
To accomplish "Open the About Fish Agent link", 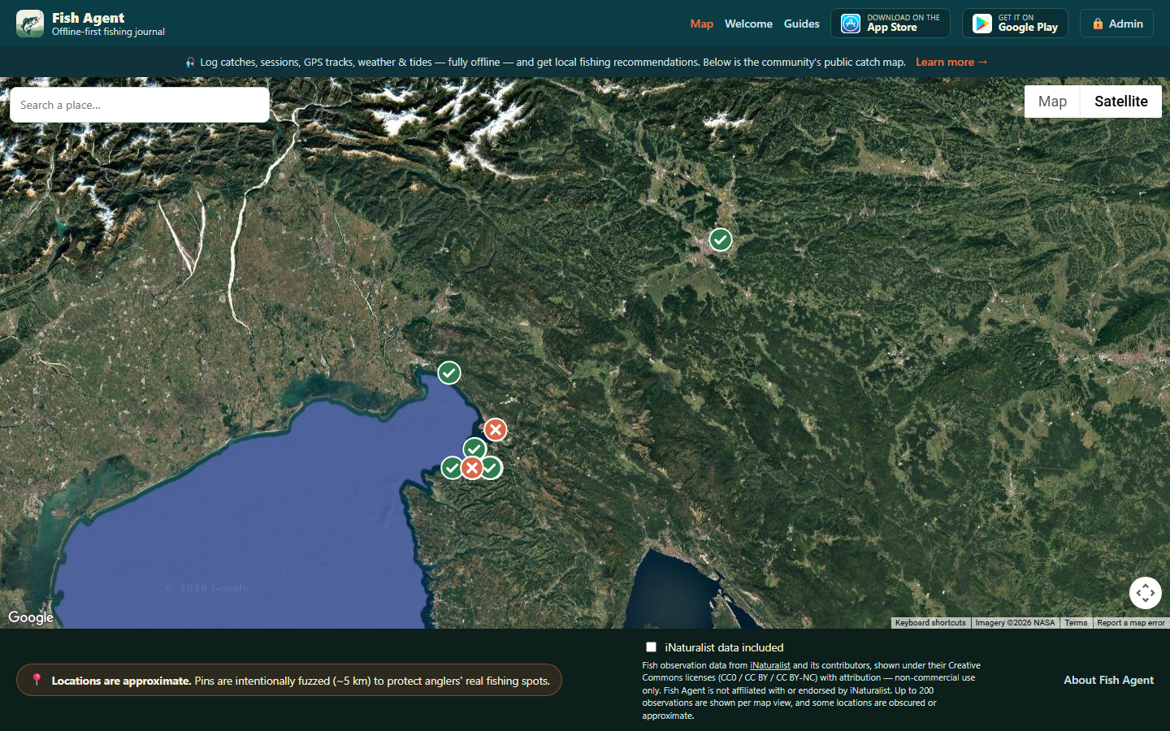I will click(x=1109, y=680).
